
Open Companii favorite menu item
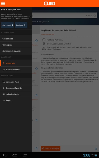(x=16, y=88)
